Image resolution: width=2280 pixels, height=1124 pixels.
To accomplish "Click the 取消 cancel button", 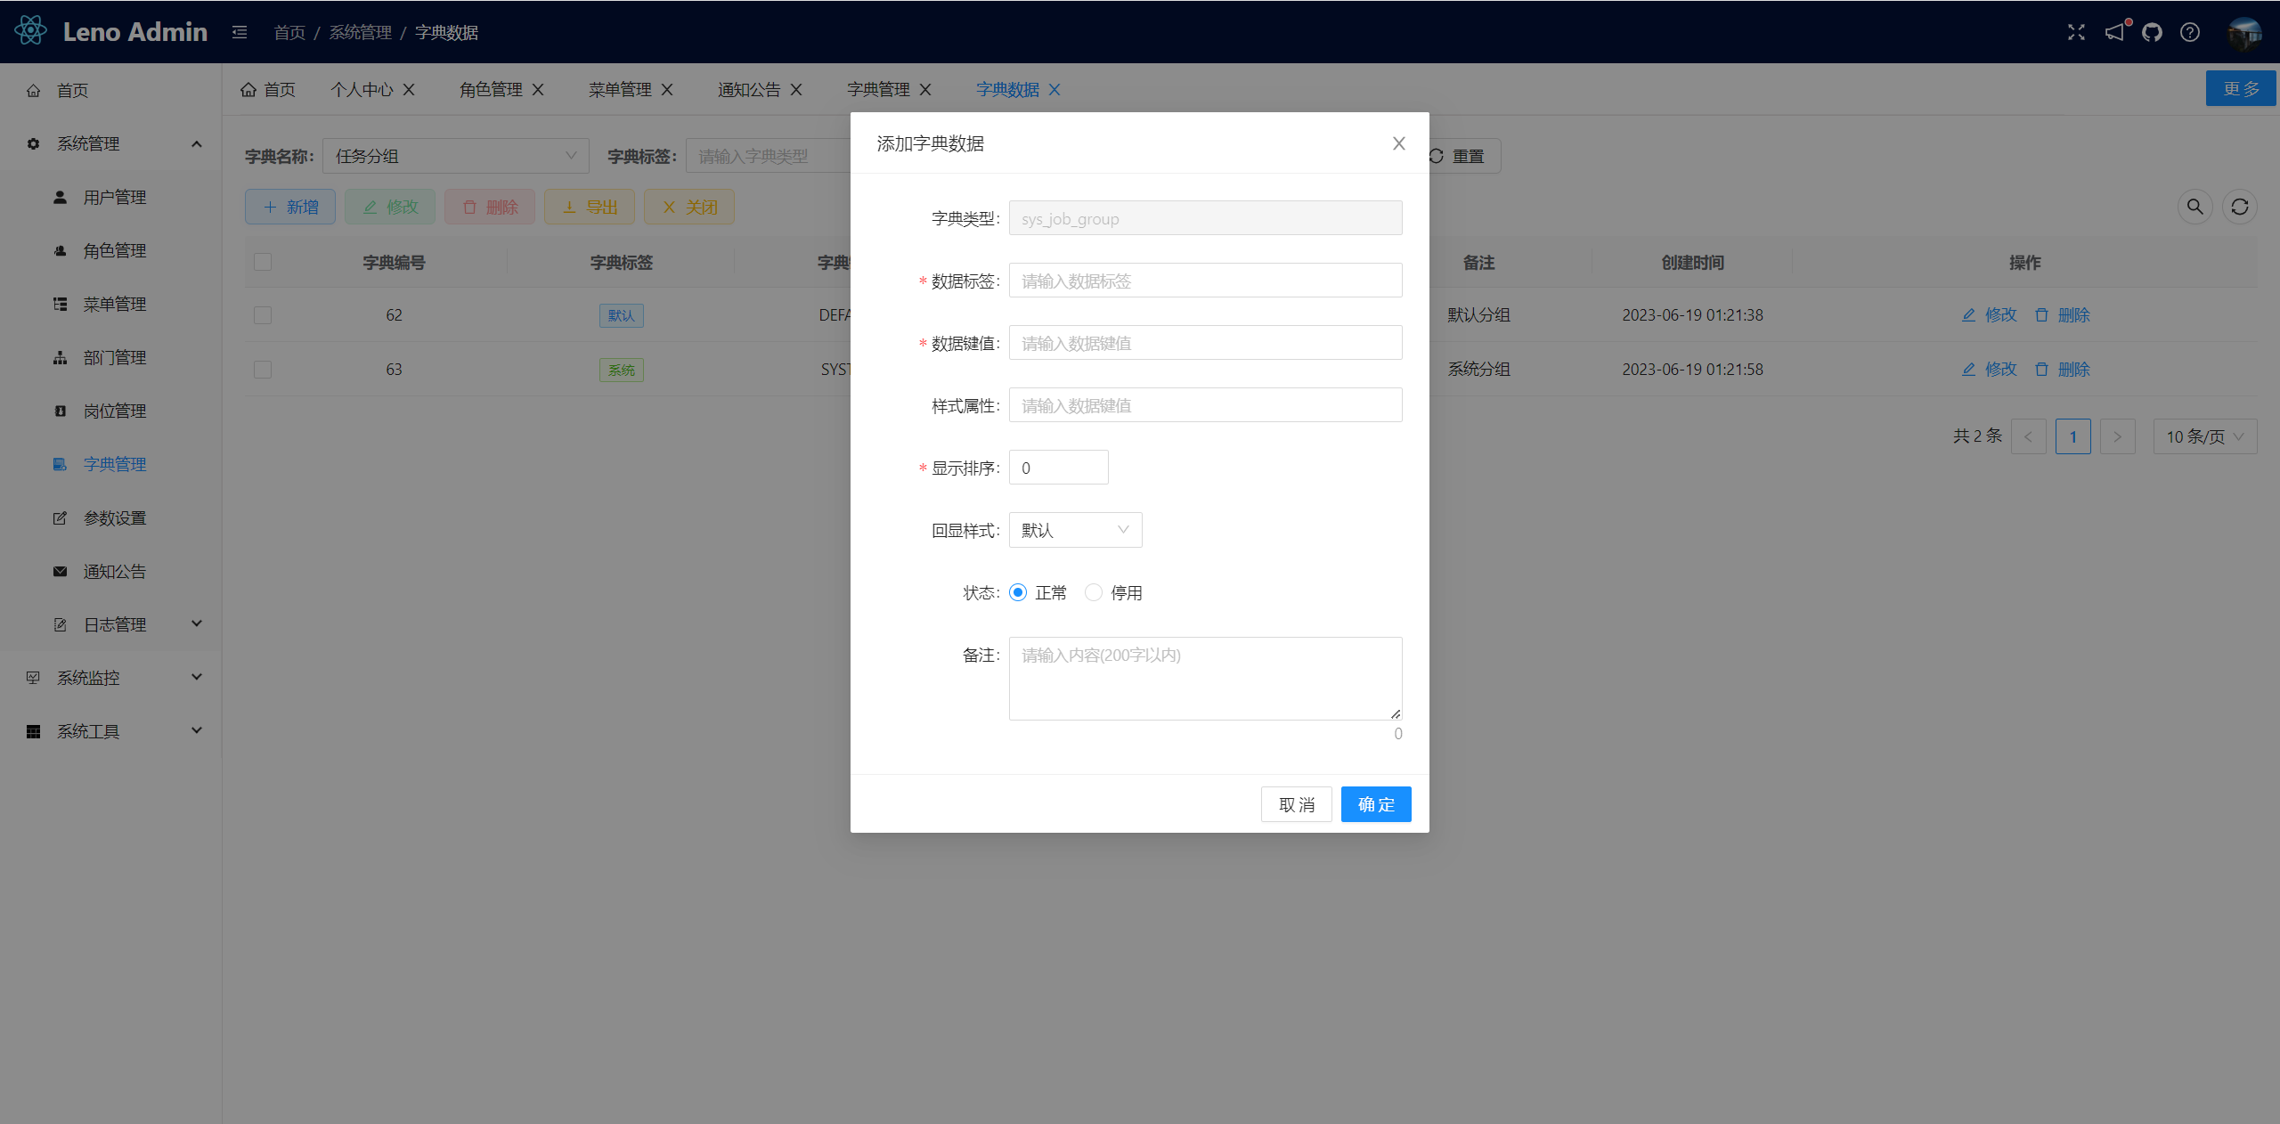I will point(1296,804).
